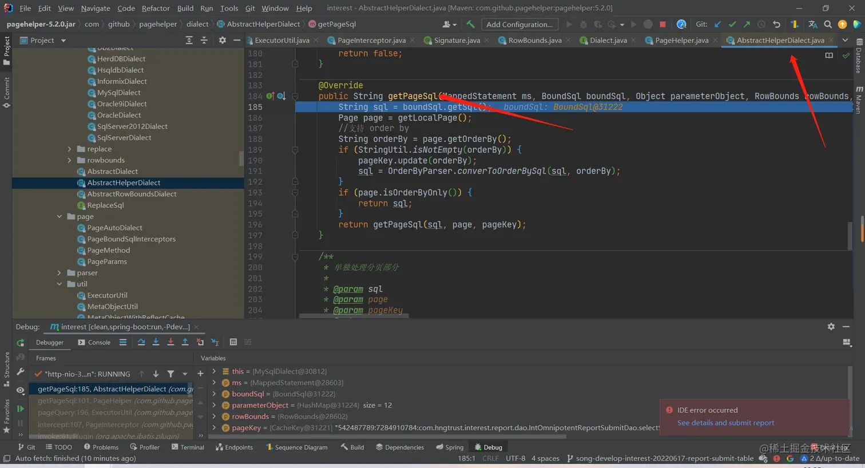Open Terminal tool window button
The width and height of the screenshot is (865, 468).
[188, 447]
